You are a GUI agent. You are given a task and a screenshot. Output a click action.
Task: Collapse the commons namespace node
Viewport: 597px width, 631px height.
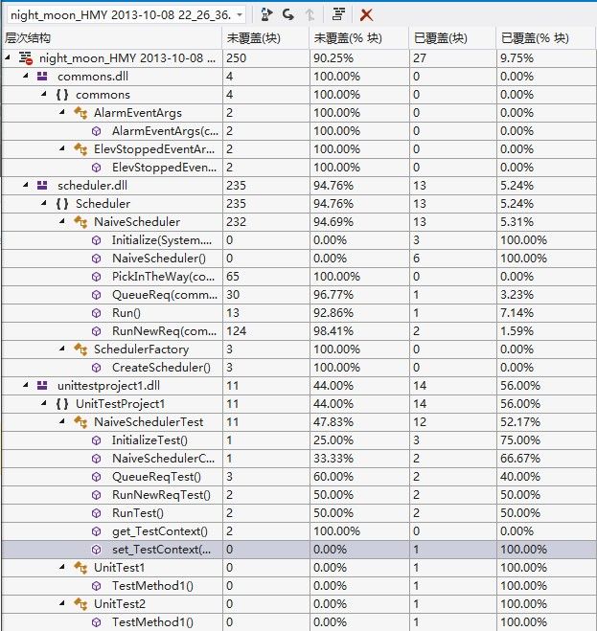point(44,94)
